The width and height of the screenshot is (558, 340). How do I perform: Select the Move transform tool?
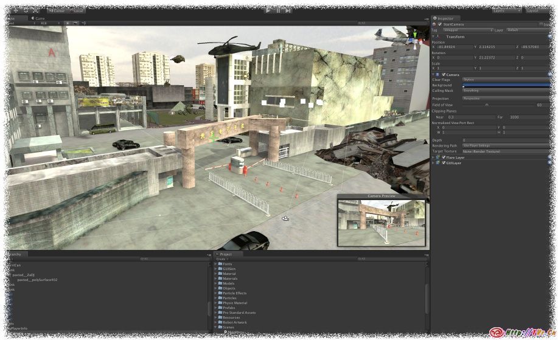point(16,10)
